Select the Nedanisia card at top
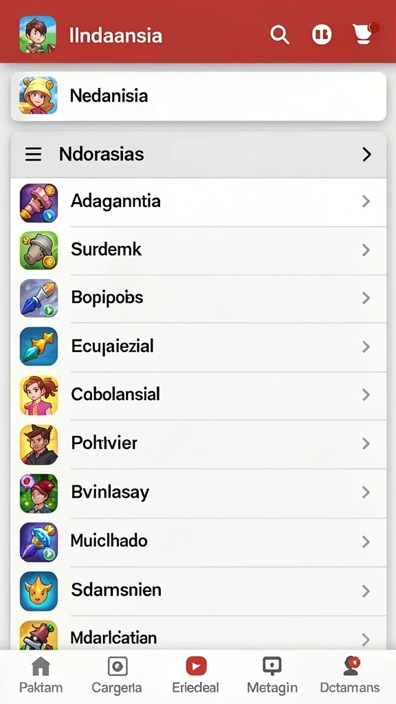This screenshot has height=704, width=396. (x=199, y=96)
